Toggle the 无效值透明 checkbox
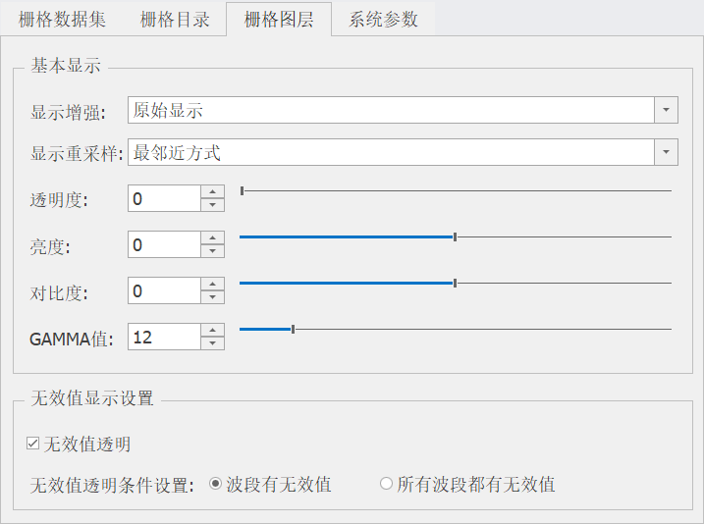The height and width of the screenshot is (524, 704). tap(33, 445)
